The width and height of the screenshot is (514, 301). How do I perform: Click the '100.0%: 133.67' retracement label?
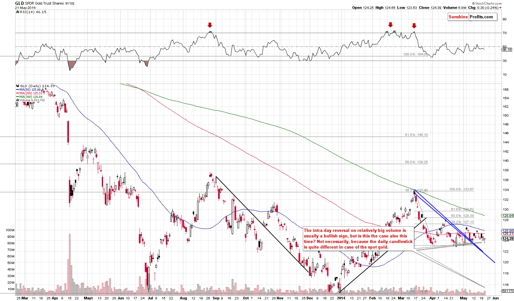[461, 189]
